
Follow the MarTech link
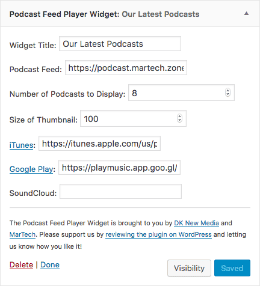tap(22, 234)
